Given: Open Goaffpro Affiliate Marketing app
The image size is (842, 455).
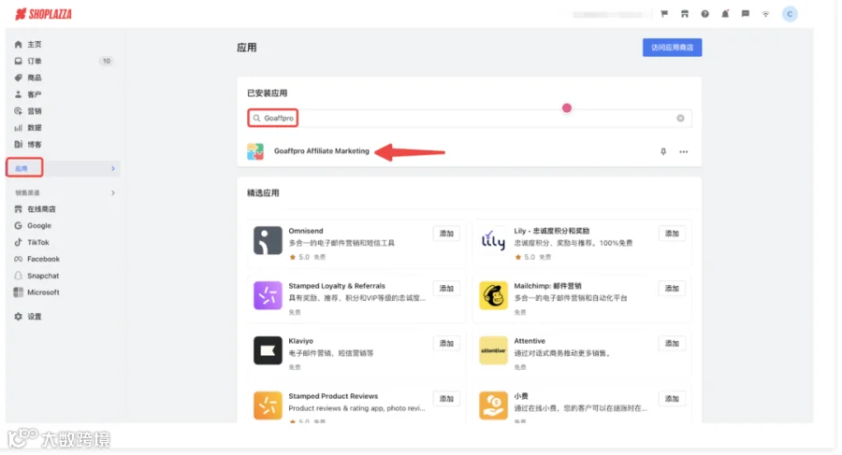Looking at the screenshot, I should pos(321,151).
